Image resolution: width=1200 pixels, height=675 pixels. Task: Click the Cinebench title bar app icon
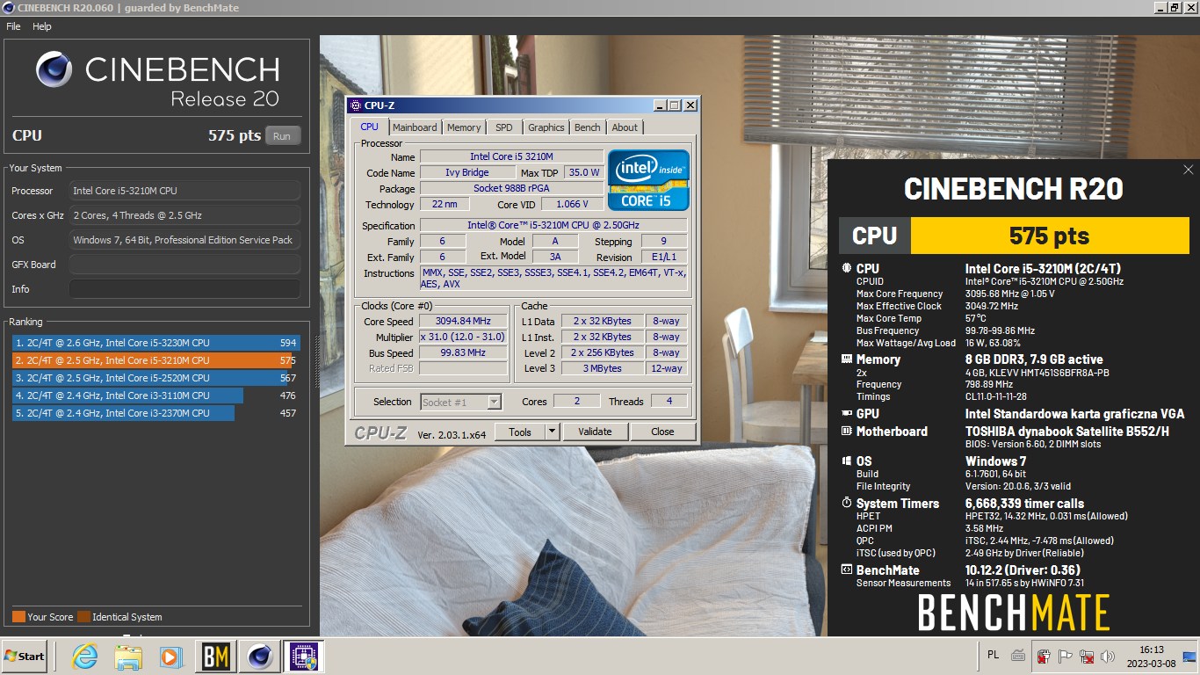[8, 8]
